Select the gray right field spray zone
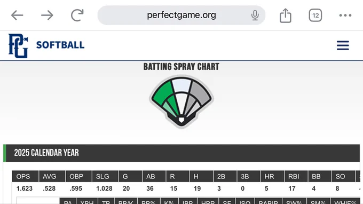363x204 pixels. tap(200, 93)
